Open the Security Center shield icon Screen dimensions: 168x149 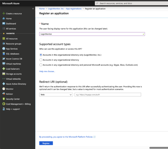point(4,99)
